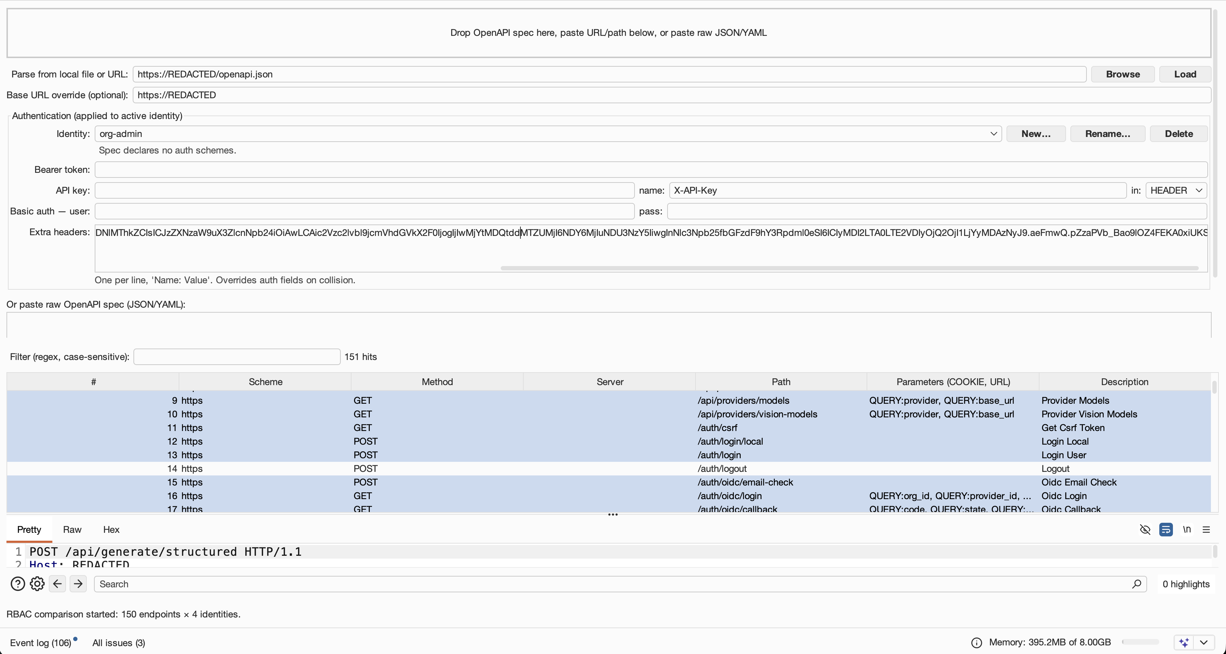Click the AI sparkle icon in status bar
Screen dimensions: 1226x654
tap(1184, 643)
